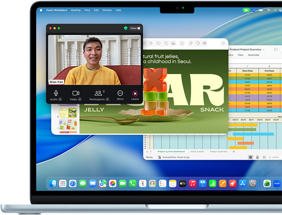This screenshot has width=282, height=215.
Task: Open the Apple menu
Action: point(41,10)
